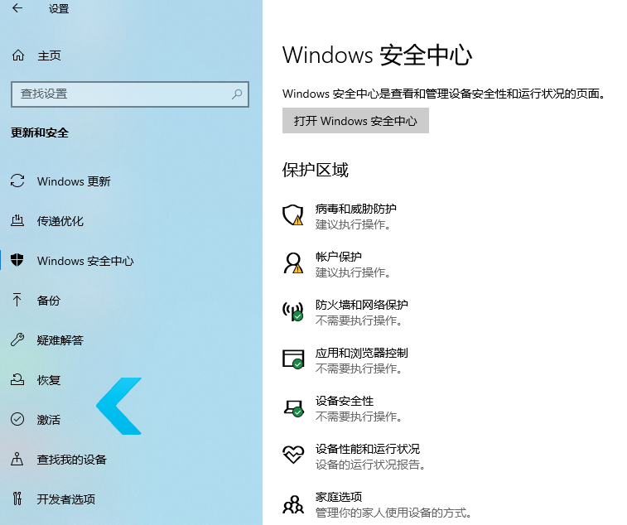Click the account protection person icon
This screenshot has height=525, width=627.
[293, 264]
